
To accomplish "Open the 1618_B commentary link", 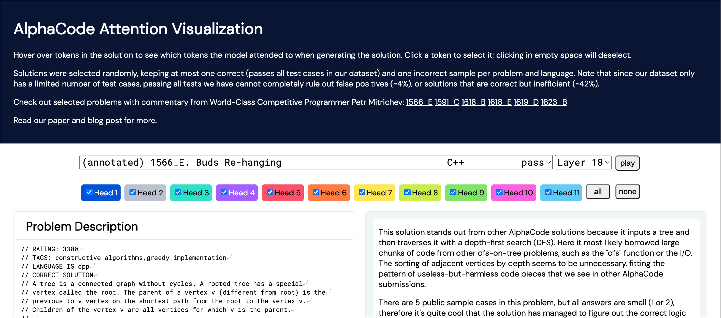I will (x=473, y=102).
